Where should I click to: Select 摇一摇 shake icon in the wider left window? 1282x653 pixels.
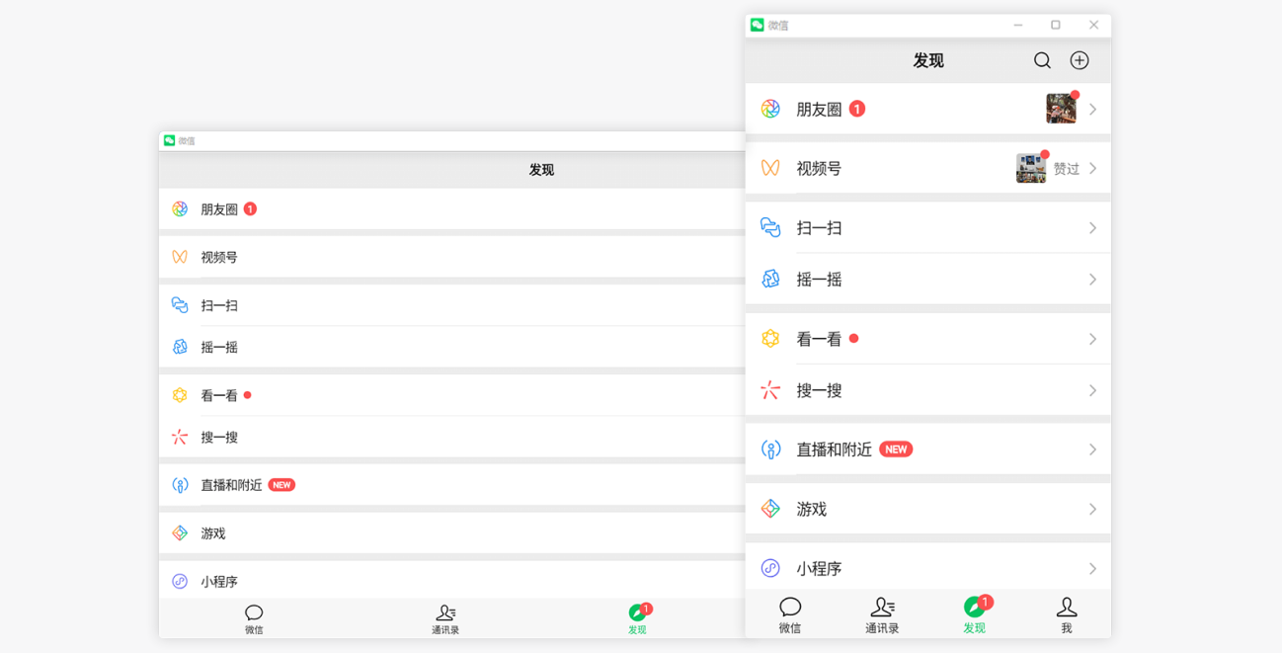point(180,347)
